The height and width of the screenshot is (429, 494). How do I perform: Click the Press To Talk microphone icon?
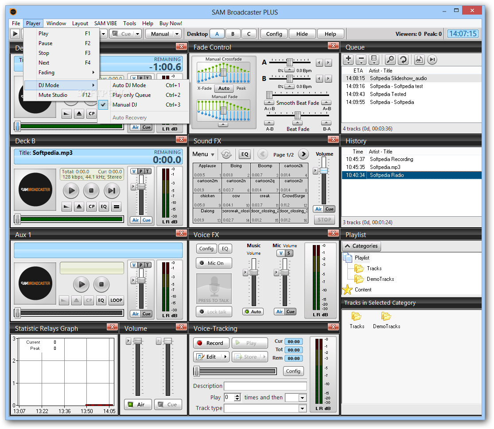214,288
